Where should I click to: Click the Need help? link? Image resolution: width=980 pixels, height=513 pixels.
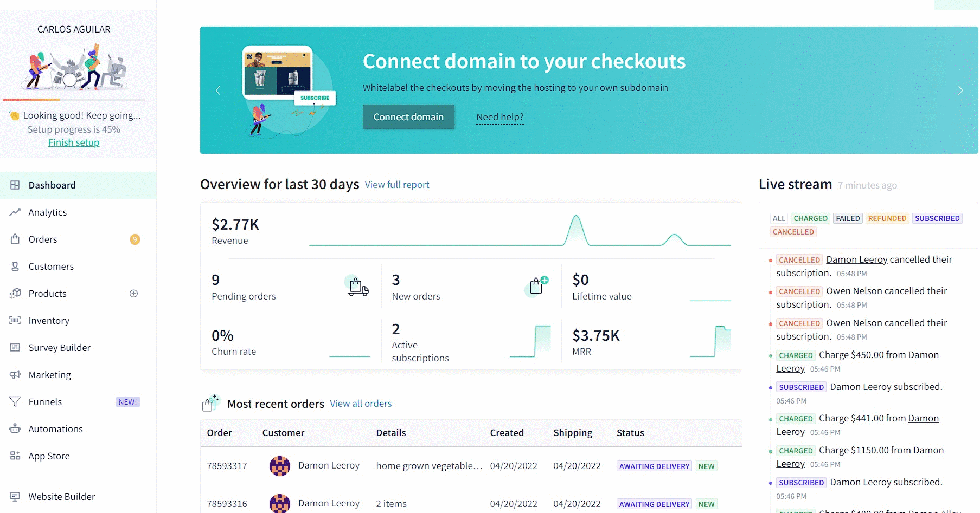pyautogui.click(x=500, y=117)
